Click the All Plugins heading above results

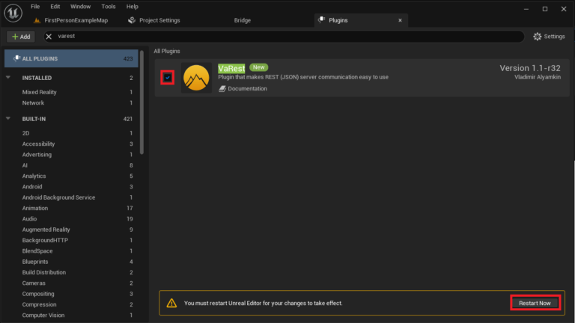point(167,52)
